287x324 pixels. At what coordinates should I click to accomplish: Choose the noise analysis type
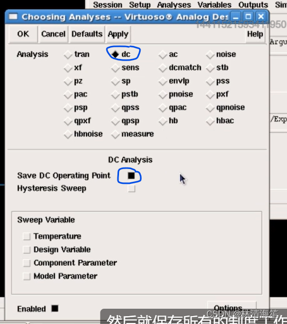pos(210,55)
